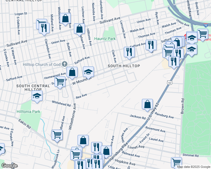Select the SOUTH HILLTOP neighborhood label

[x=124, y=66]
